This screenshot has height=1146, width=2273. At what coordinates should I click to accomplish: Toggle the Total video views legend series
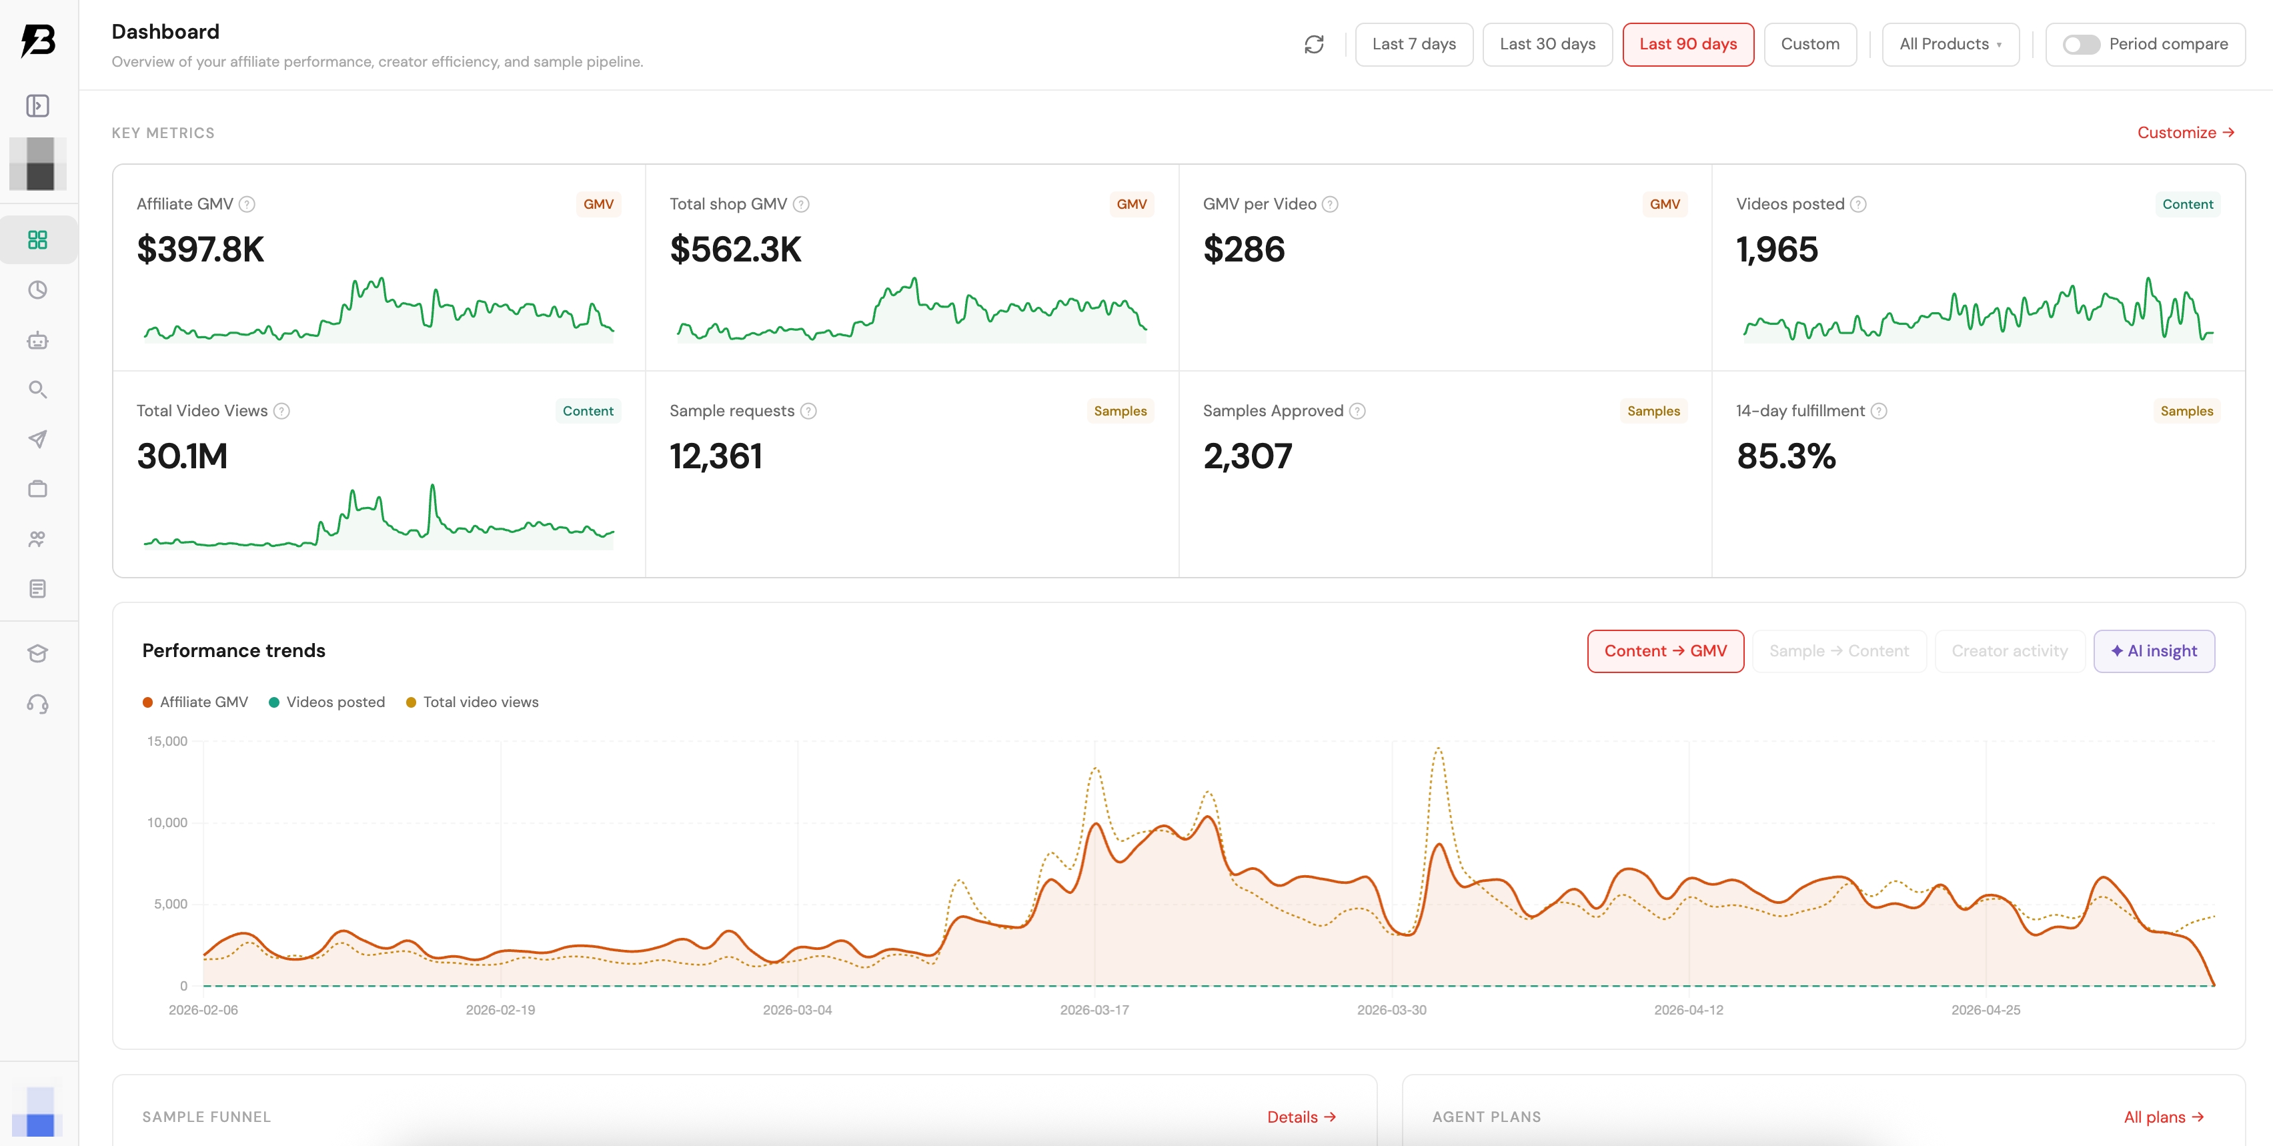coord(472,702)
